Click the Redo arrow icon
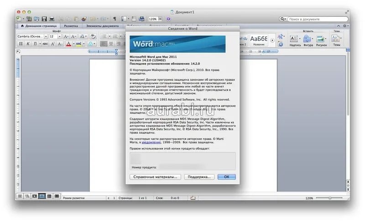This screenshot has height=221, width=365. click(x=103, y=19)
